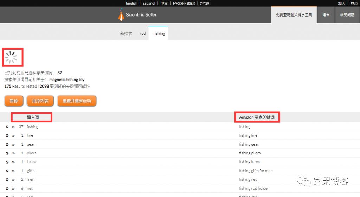Open the 新搜索 new search tab

click(x=126, y=33)
